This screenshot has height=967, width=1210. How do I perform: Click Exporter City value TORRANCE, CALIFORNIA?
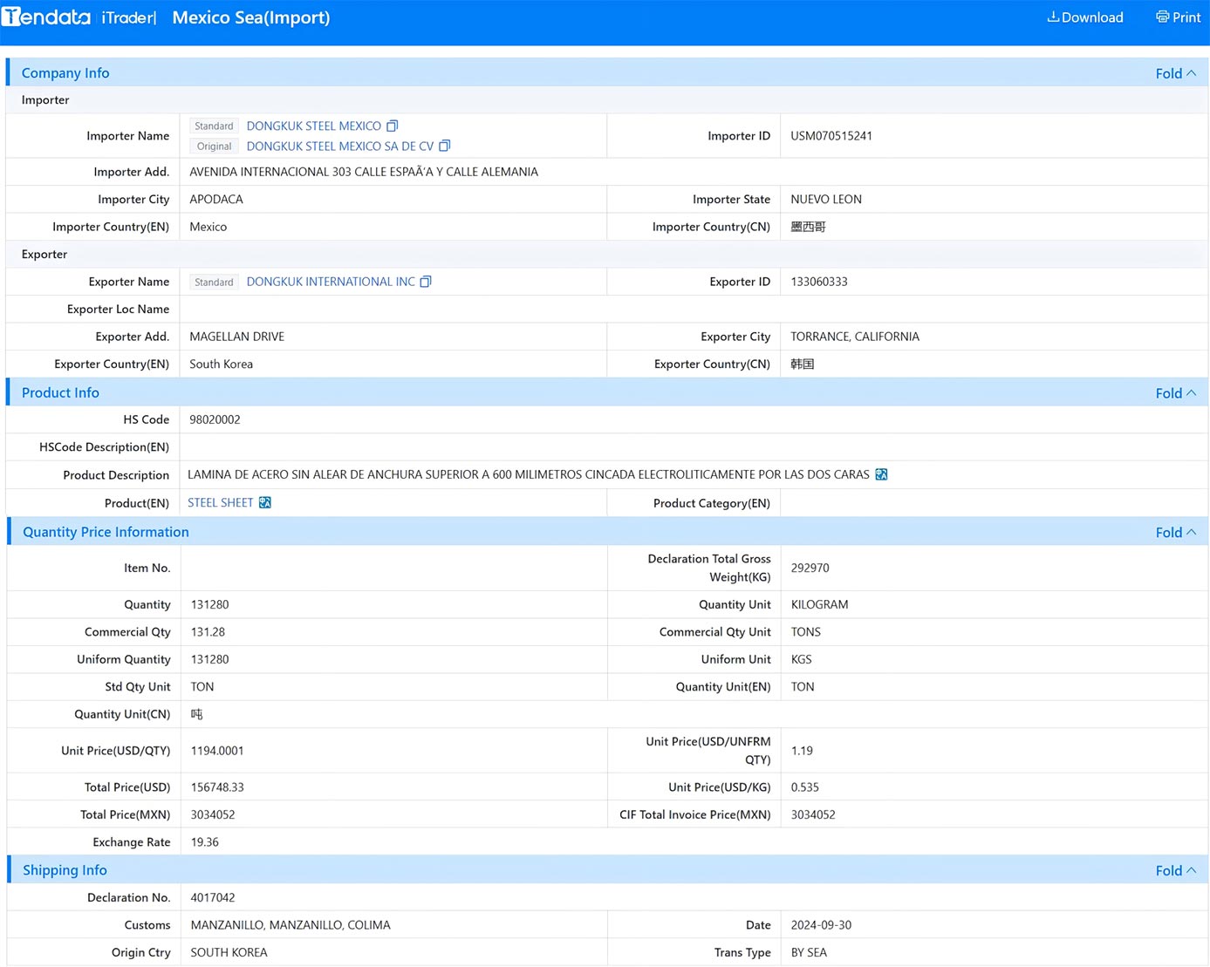click(x=855, y=337)
